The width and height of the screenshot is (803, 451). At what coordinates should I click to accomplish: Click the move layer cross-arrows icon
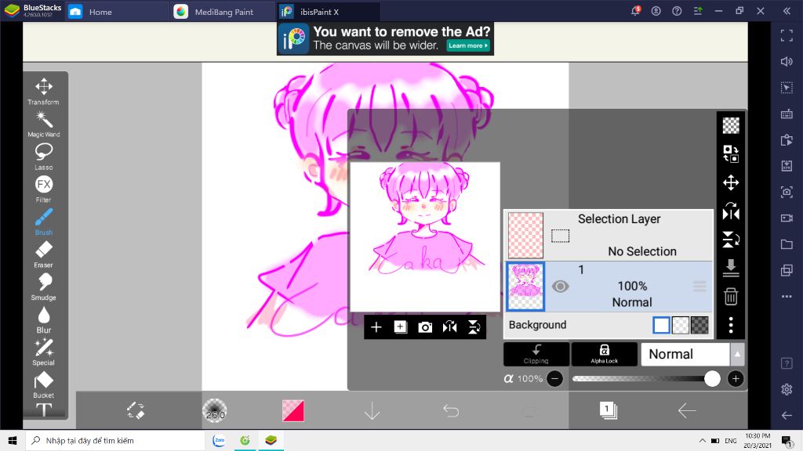point(731,182)
